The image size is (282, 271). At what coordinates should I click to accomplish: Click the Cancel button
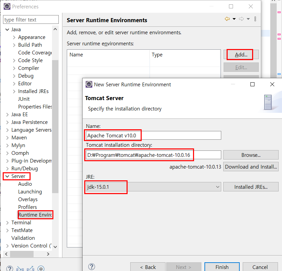[260, 267]
